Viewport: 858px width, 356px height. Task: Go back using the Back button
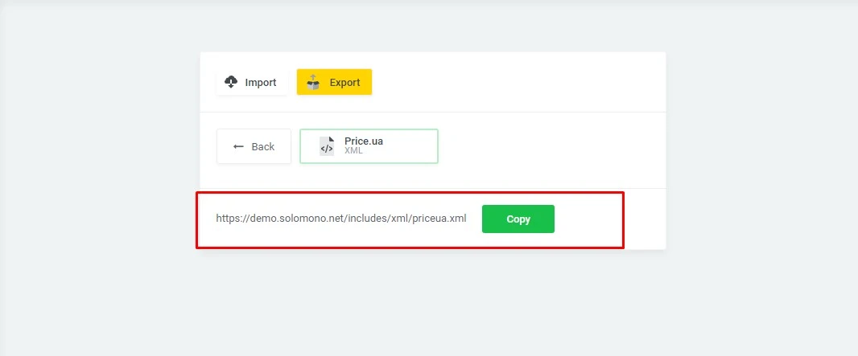pyautogui.click(x=254, y=146)
